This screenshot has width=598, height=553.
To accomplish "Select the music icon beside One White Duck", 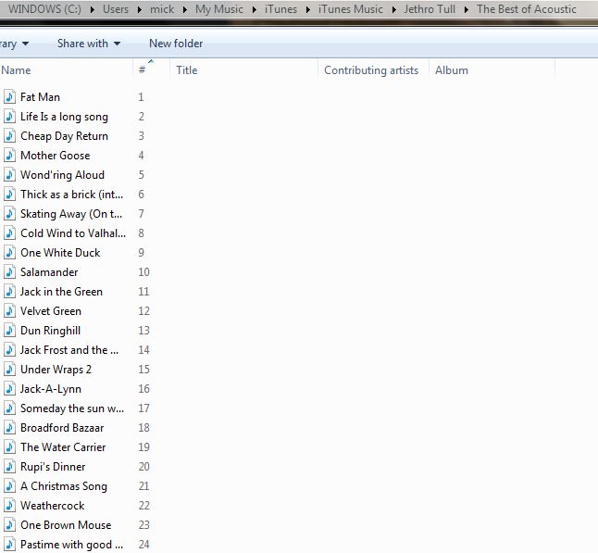I will (x=9, y=253).
